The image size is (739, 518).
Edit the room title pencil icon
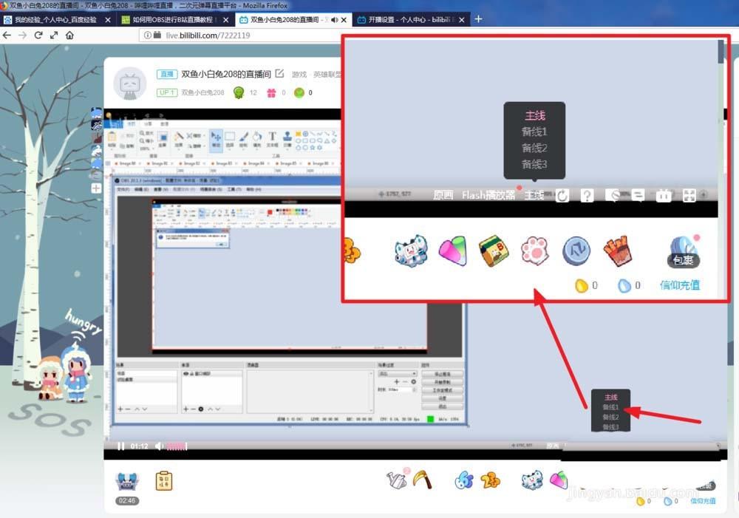tap(279, 74)
